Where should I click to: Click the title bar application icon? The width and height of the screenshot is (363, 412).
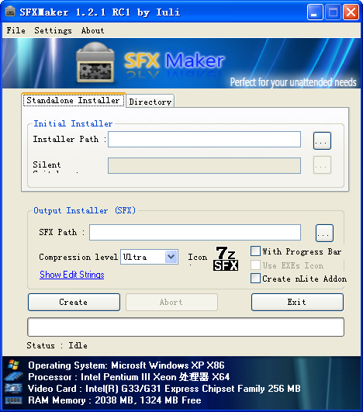pyautogui.click(x=10, y=12)
